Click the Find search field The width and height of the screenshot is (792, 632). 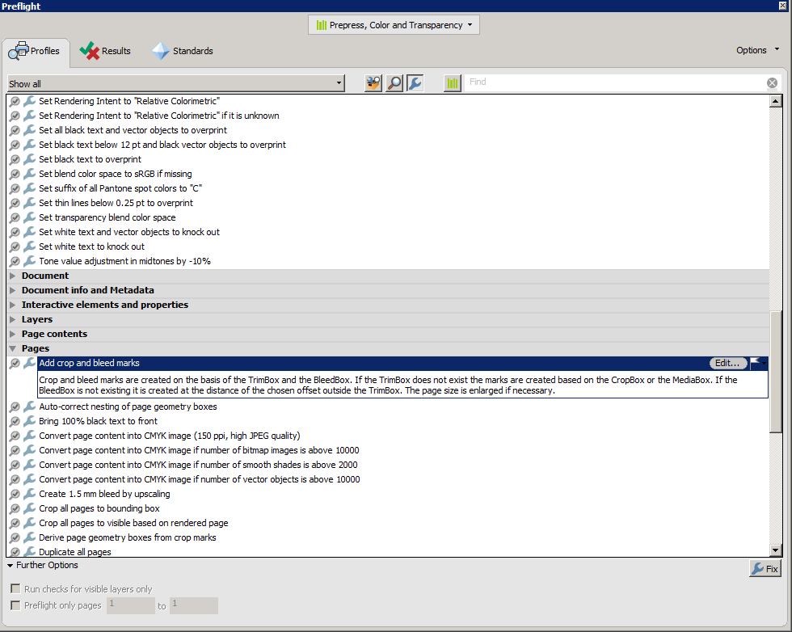click(614, 82)
